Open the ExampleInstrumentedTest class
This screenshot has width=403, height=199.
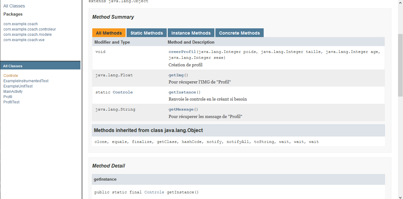[26, 81]
